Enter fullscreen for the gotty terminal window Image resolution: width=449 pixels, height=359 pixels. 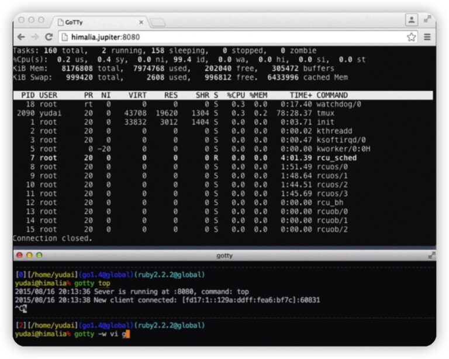click(x=431, y=256)
